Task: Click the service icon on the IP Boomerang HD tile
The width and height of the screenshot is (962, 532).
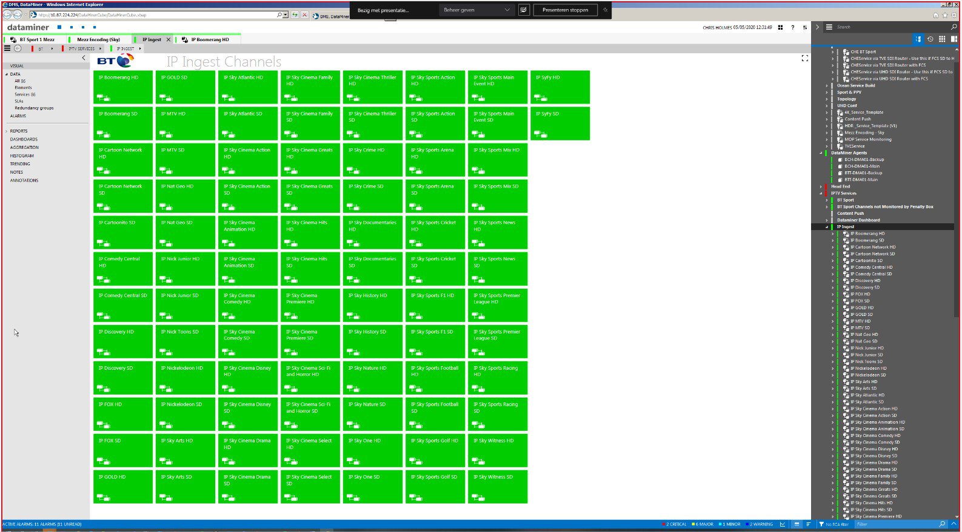Action: point(104,98)
